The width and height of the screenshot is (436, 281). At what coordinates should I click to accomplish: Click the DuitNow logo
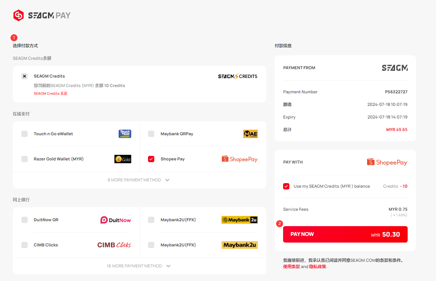pyautogui.click(x=116, y=220)
